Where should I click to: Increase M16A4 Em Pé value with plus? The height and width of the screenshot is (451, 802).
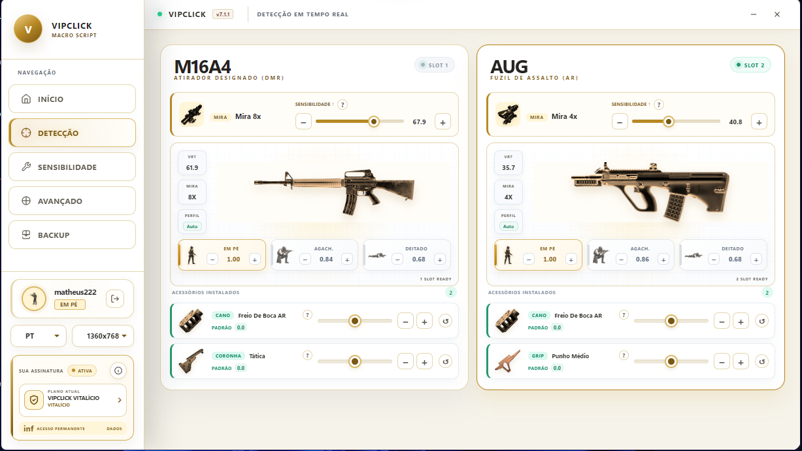coord(254,259)
